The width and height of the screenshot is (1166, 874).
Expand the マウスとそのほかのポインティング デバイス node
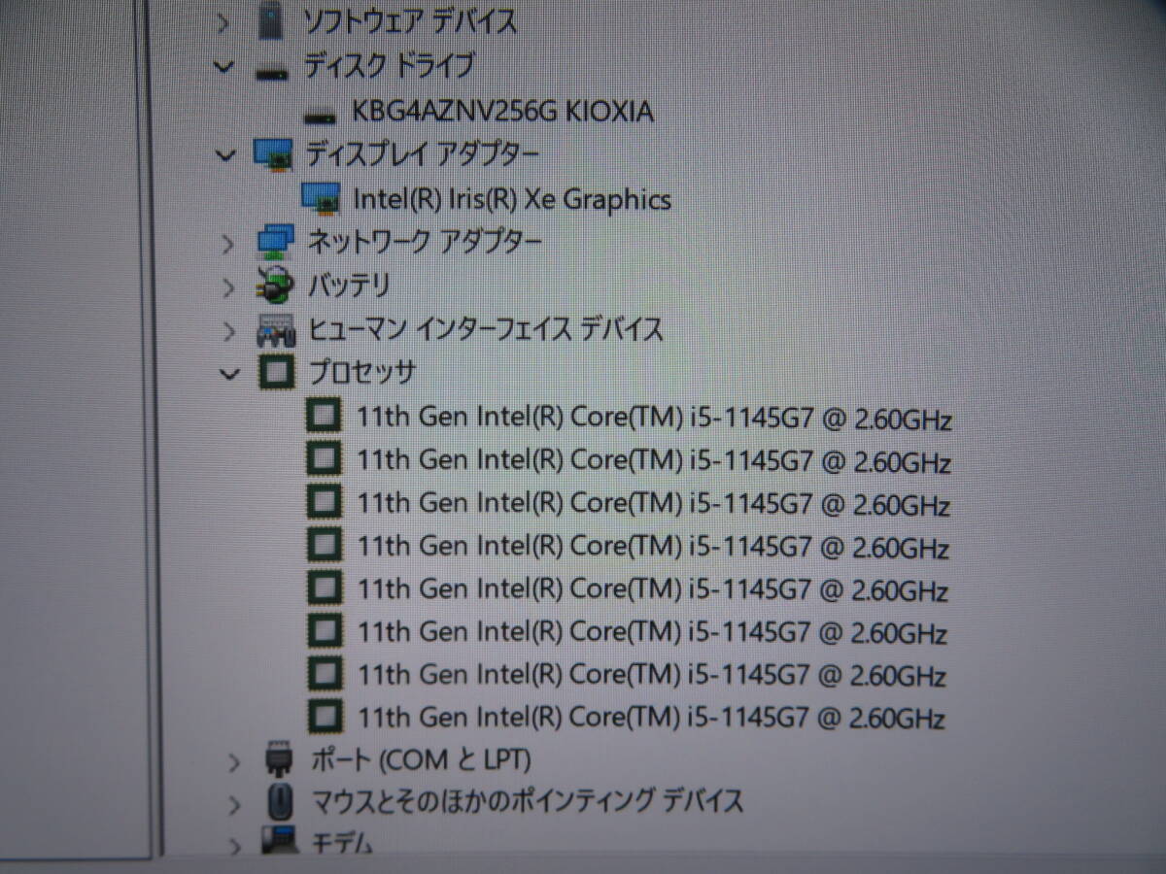tap(234, 804)
